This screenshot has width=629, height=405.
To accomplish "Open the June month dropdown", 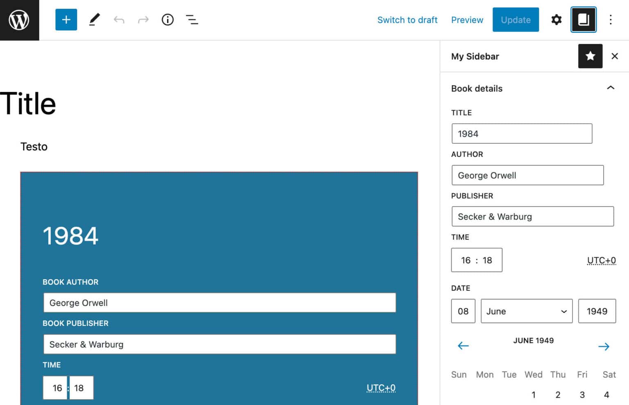I will (x=526, y=311).
